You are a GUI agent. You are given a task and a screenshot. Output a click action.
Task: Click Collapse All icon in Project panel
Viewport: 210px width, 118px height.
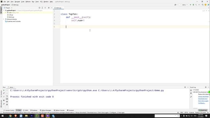pyautogui.click(x=45, y=8)
